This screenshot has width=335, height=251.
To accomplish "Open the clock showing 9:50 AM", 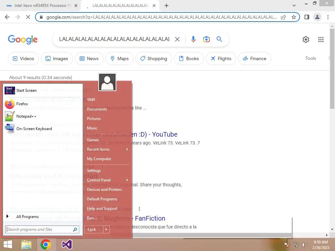I will point(321,245).
